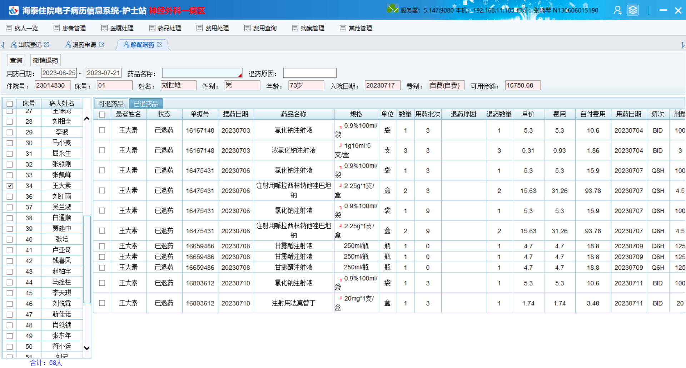Check the row for 注射用法莫替丁
686x368 pixels.
pos(102,303)
